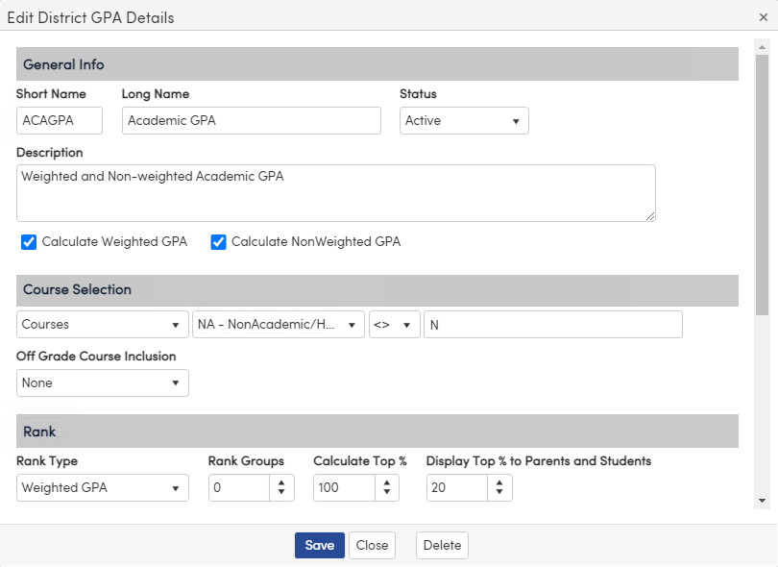
Task: Click the dropdown arrow on Rank Type
Action: coord(179,487)
